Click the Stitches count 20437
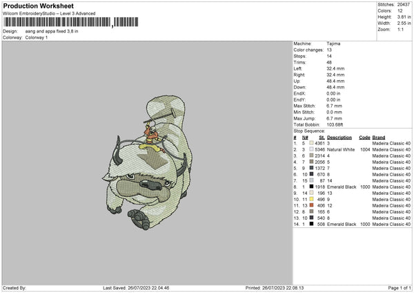The height and width of the screenshot is (293, 414). coord(402,4)
